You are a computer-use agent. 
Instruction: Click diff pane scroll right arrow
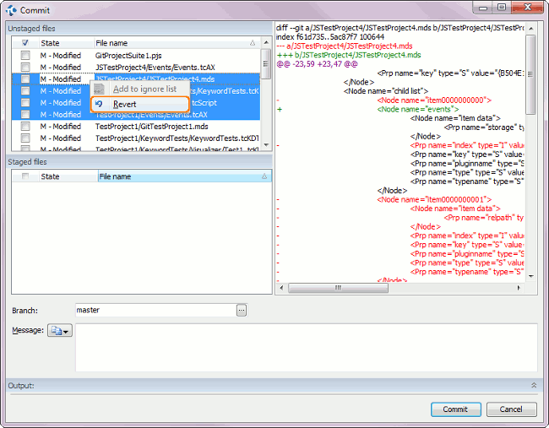coord(519,288)
